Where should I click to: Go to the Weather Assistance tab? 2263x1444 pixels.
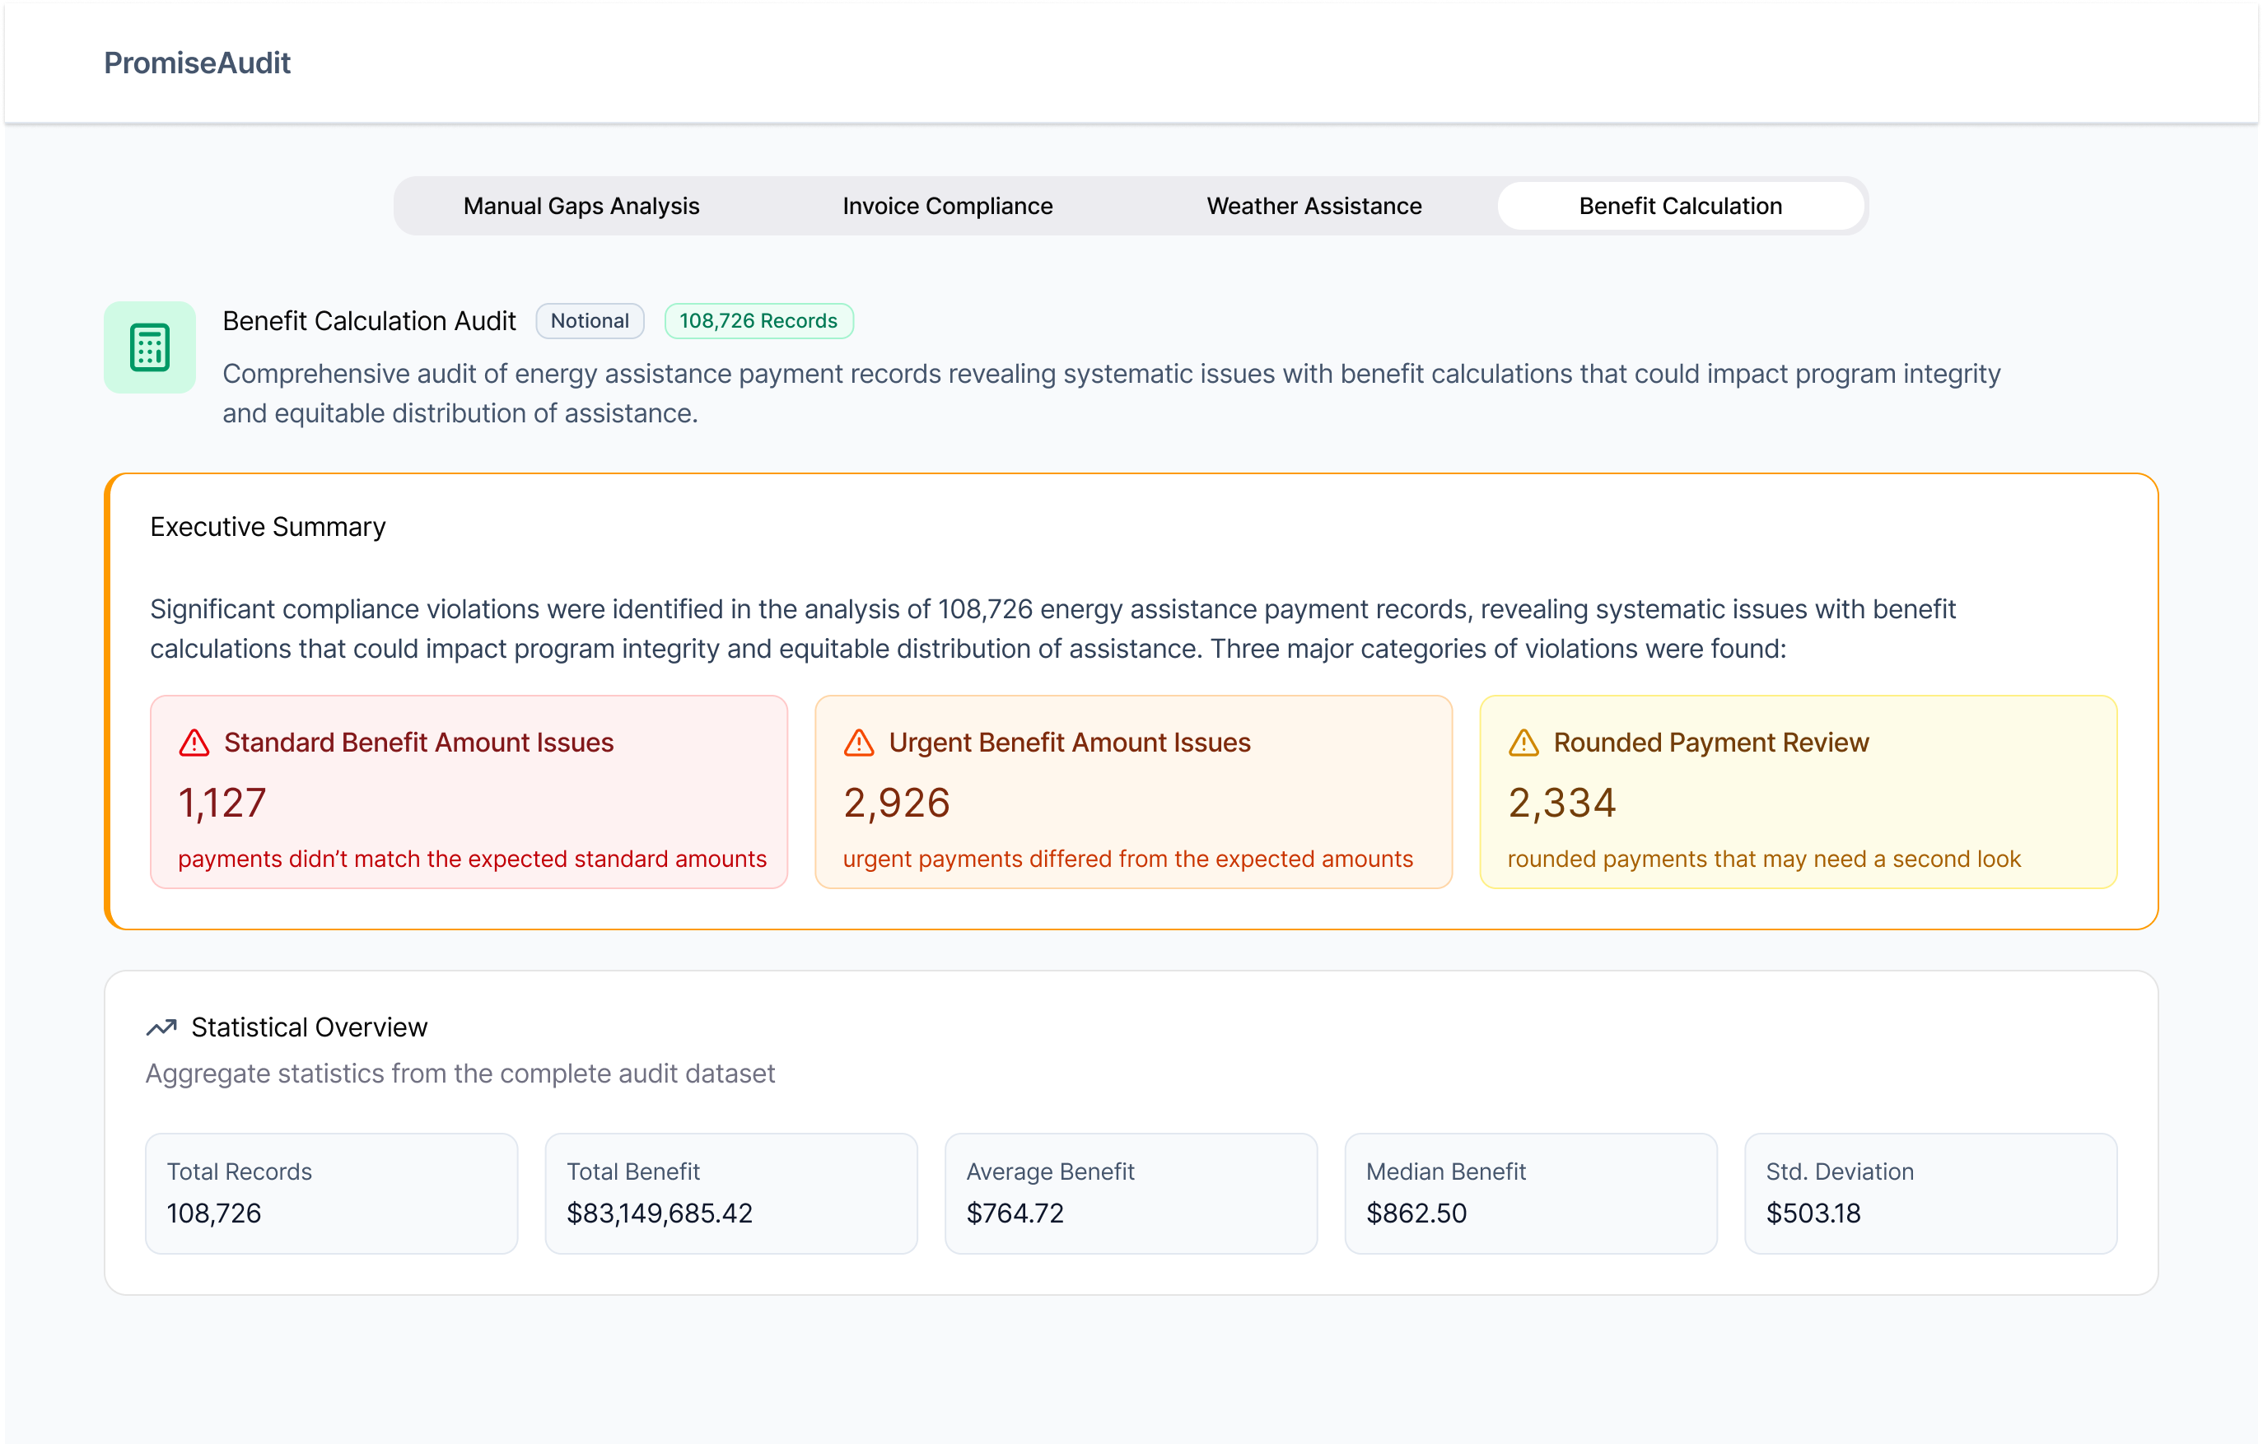tap(1313, 206)
